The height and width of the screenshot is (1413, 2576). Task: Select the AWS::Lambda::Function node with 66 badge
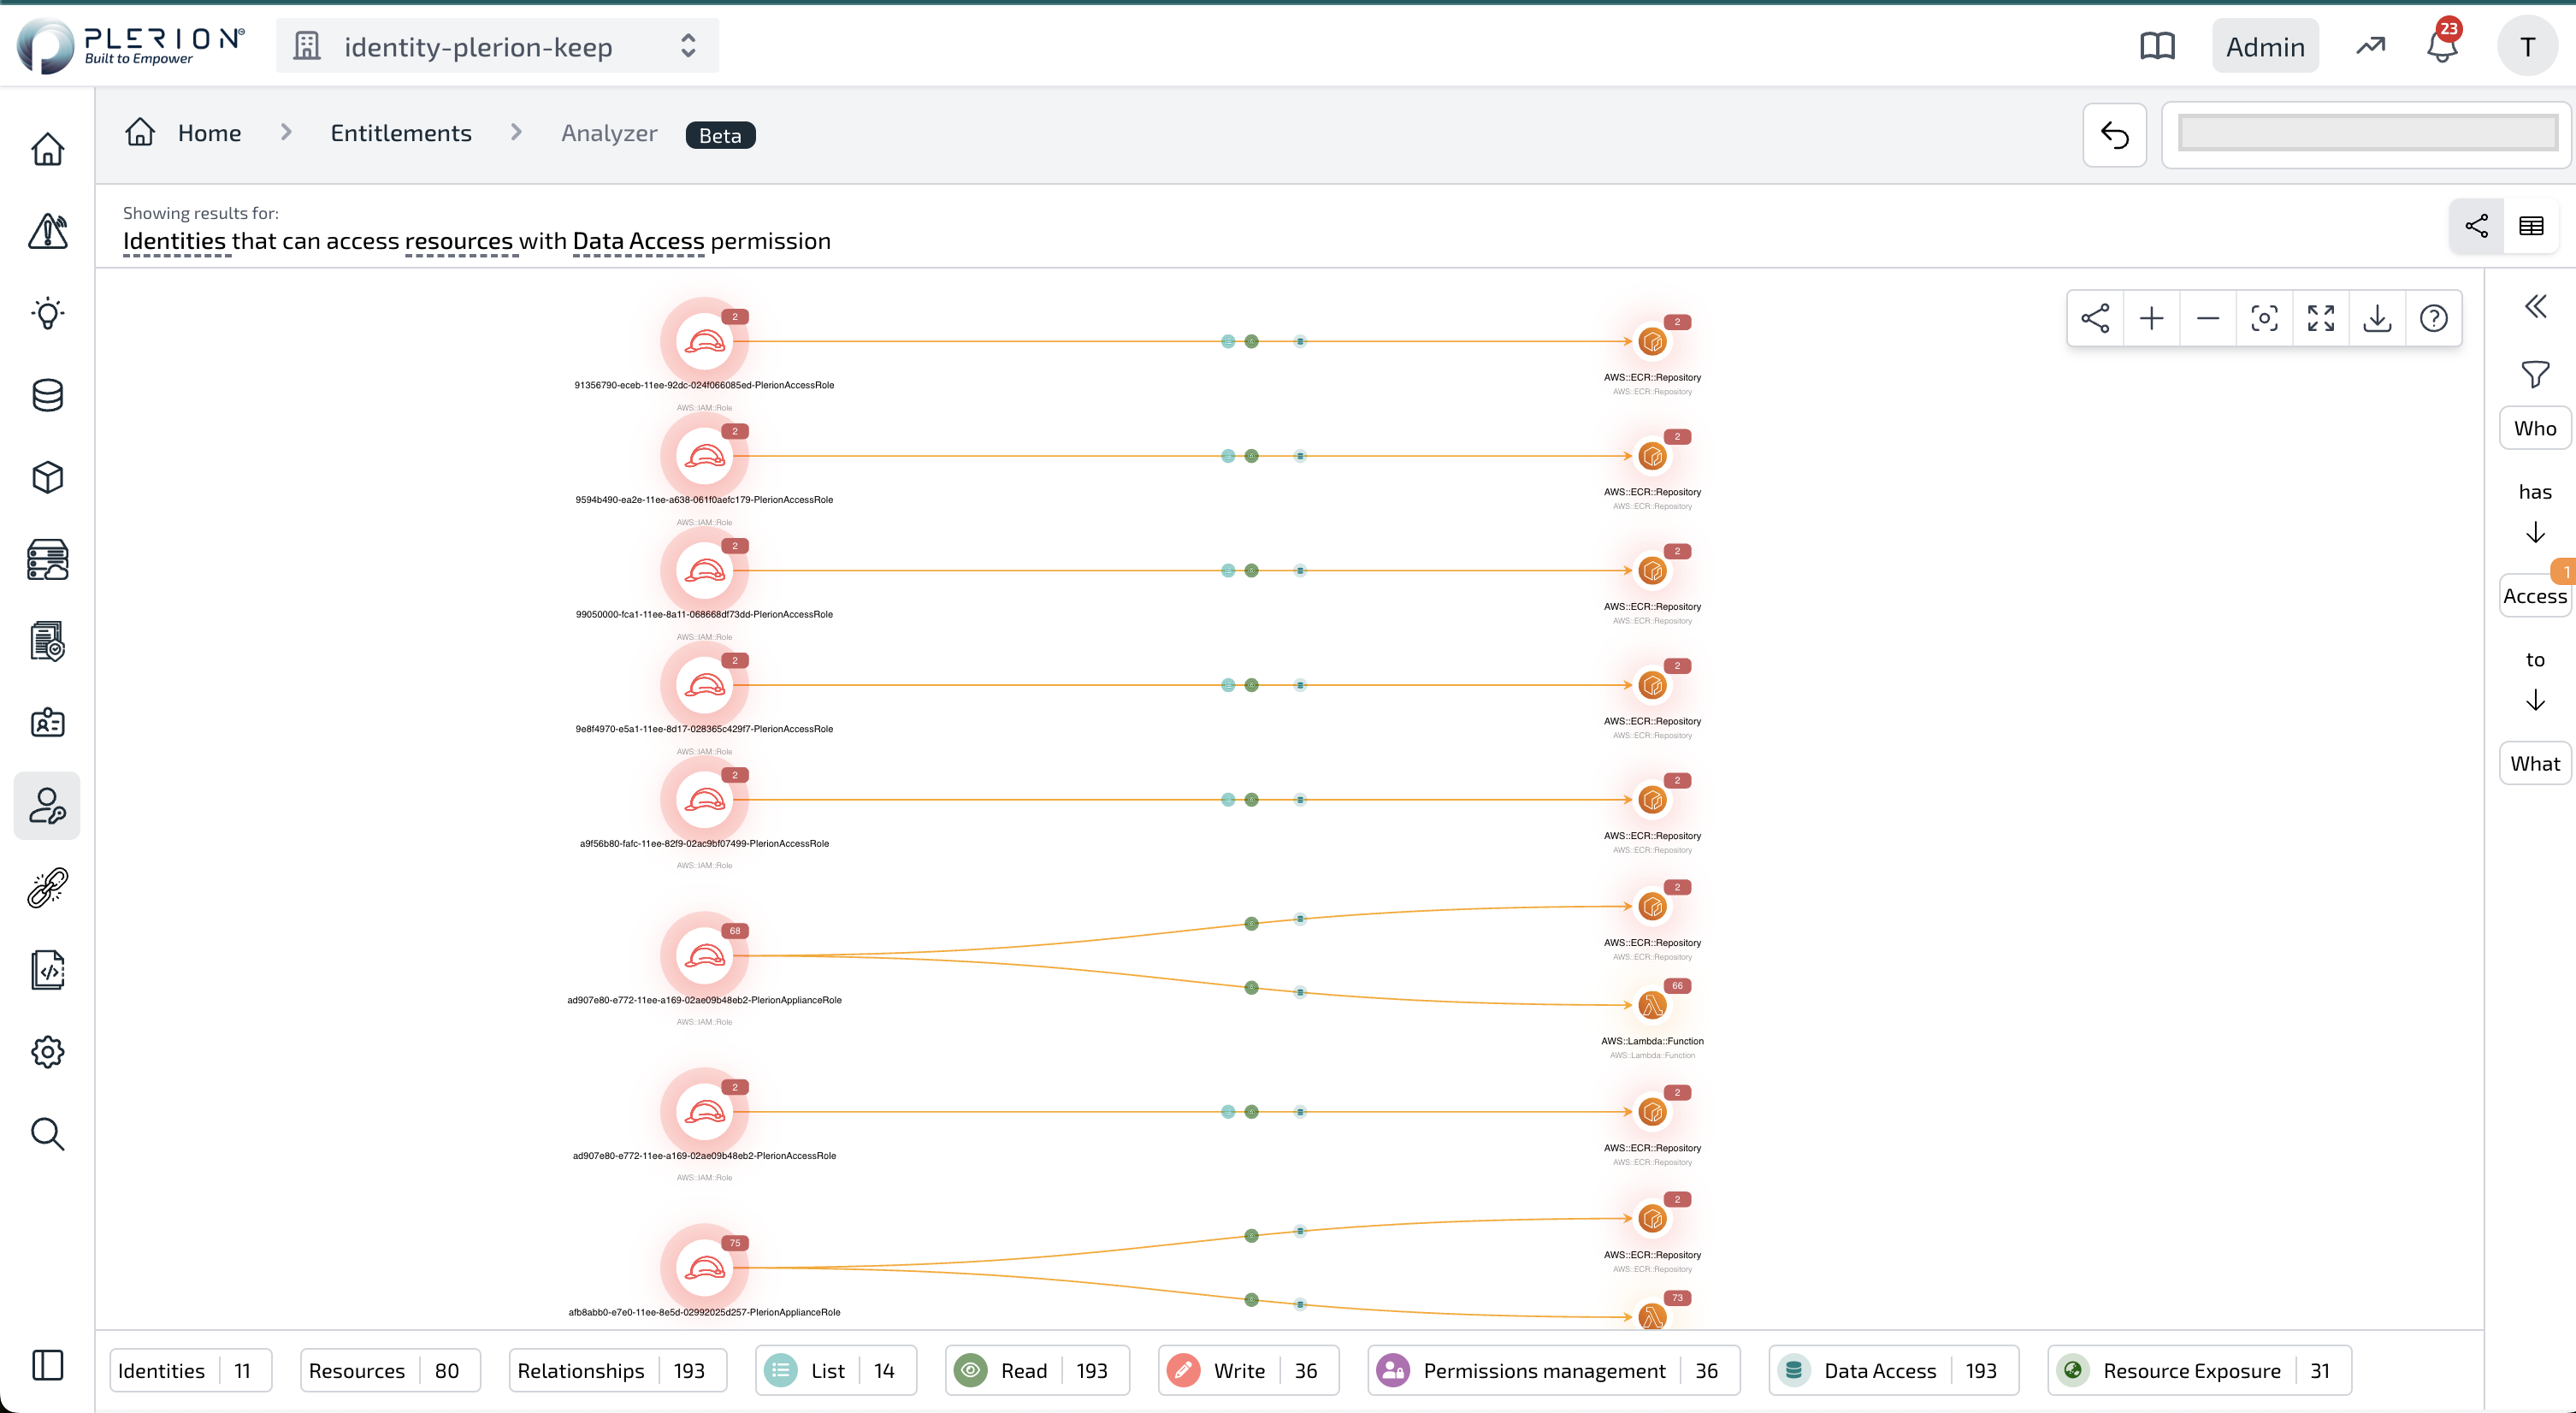click(1652, 1005)
